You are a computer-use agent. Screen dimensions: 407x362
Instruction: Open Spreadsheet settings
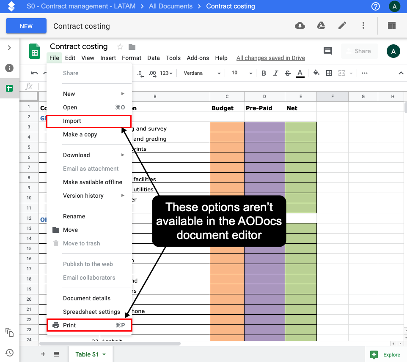89,312
